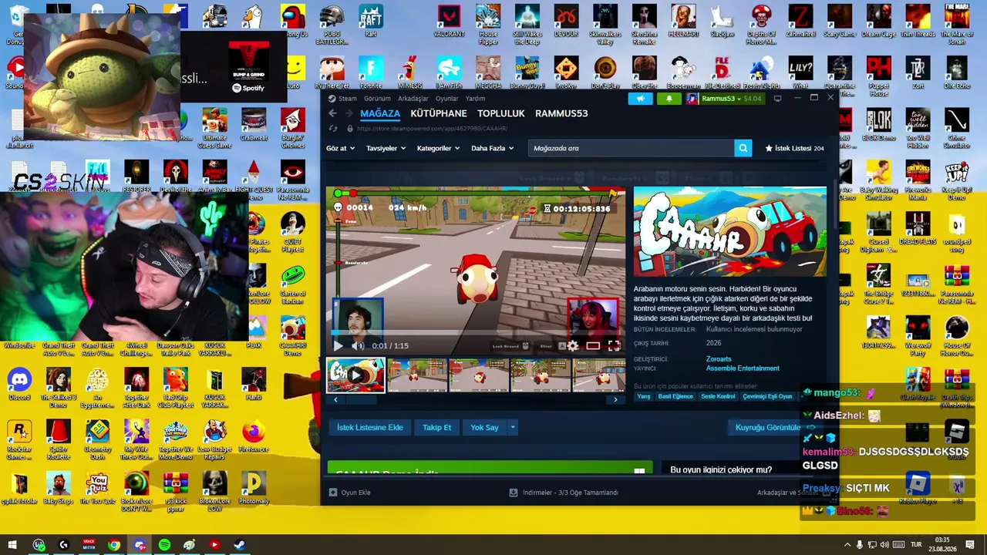This screenshot has height=555, width=987.
Task: Open publisher Assemble Entertainment link
Action: coord(743,368)
